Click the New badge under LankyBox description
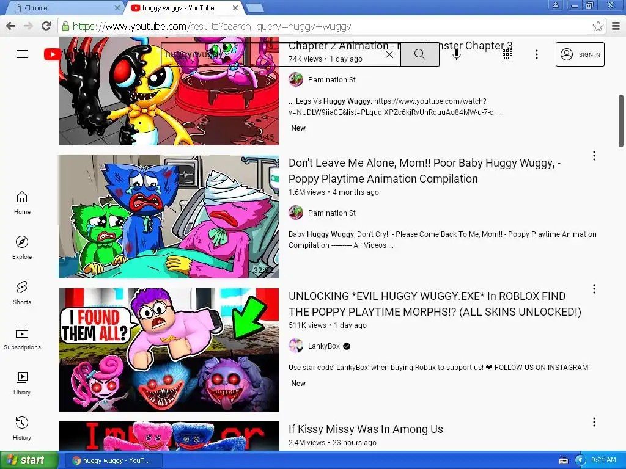The image size is (626, 469). (298, 384)
